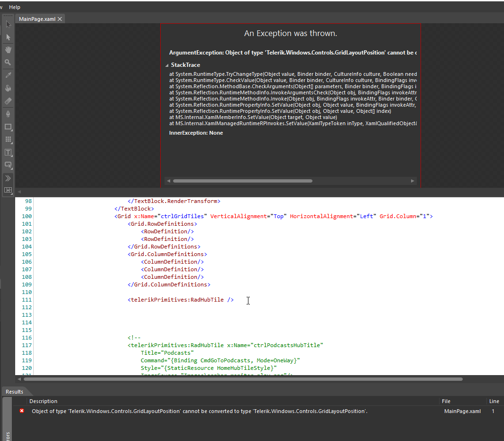504x441 pixels.
Task: Select the Gradient tool
Action: pyautogui.click(x=8, y=101)
